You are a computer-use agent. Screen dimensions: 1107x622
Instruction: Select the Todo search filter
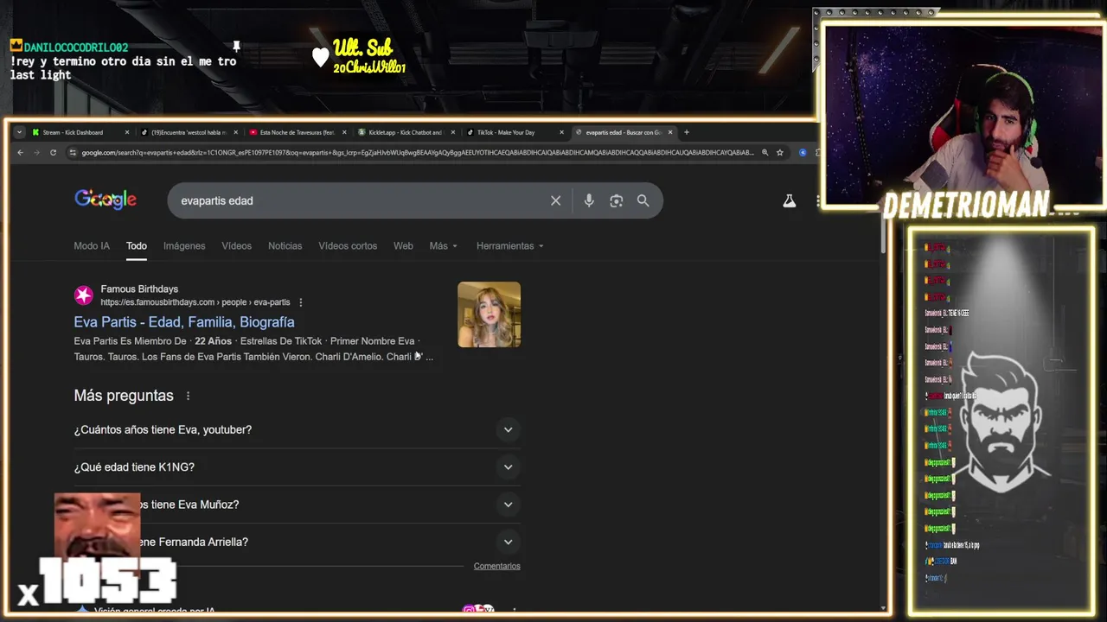[137, 246]
